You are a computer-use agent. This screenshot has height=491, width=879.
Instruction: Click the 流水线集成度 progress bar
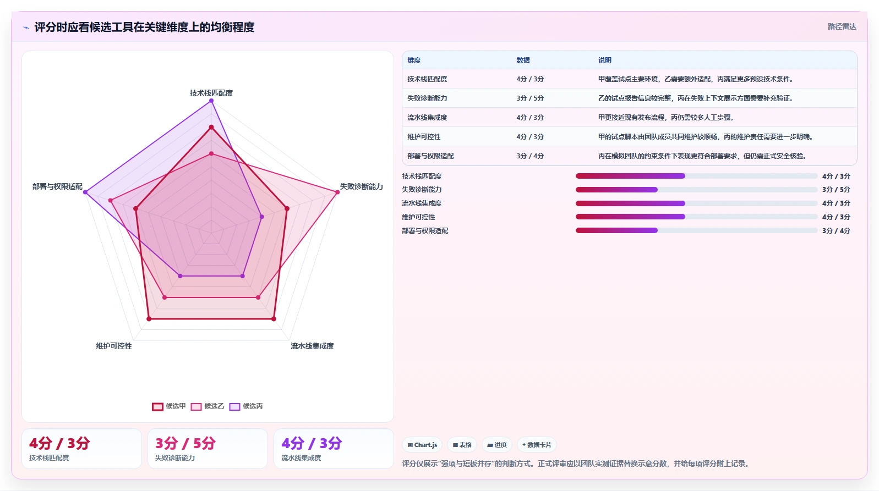[696, 203]
